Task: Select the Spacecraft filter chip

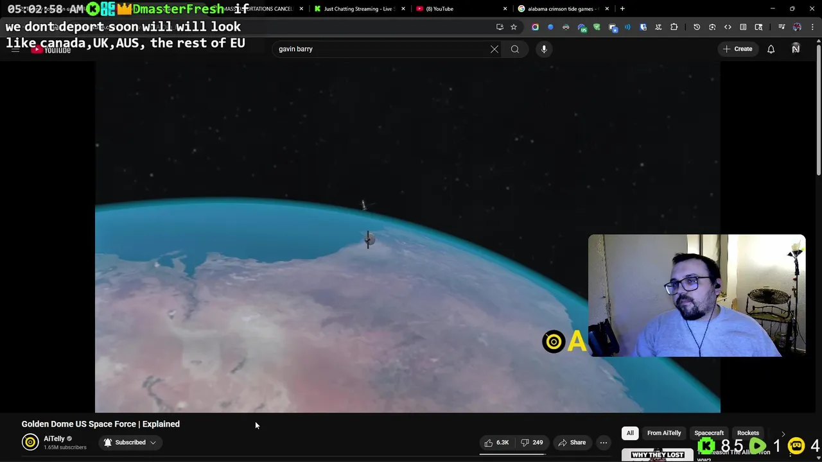Action: pos(709,433)
